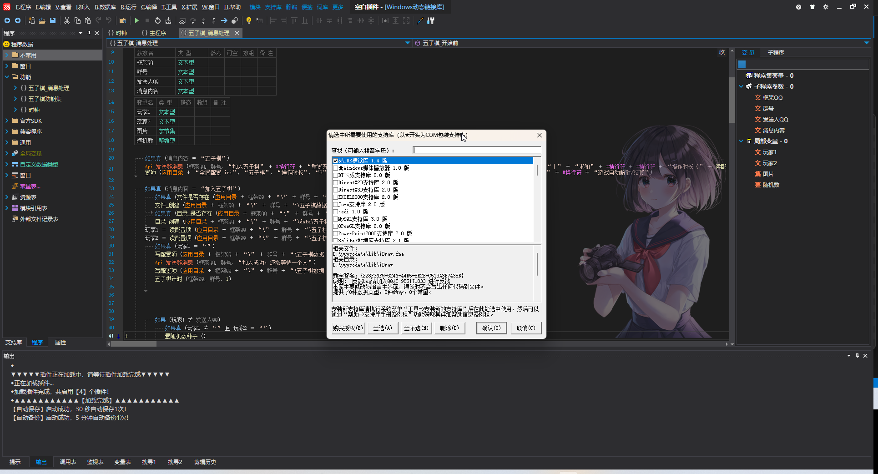
Task: Expand 五子棋_消息处理 tree node
Action: tap(15, 88)
